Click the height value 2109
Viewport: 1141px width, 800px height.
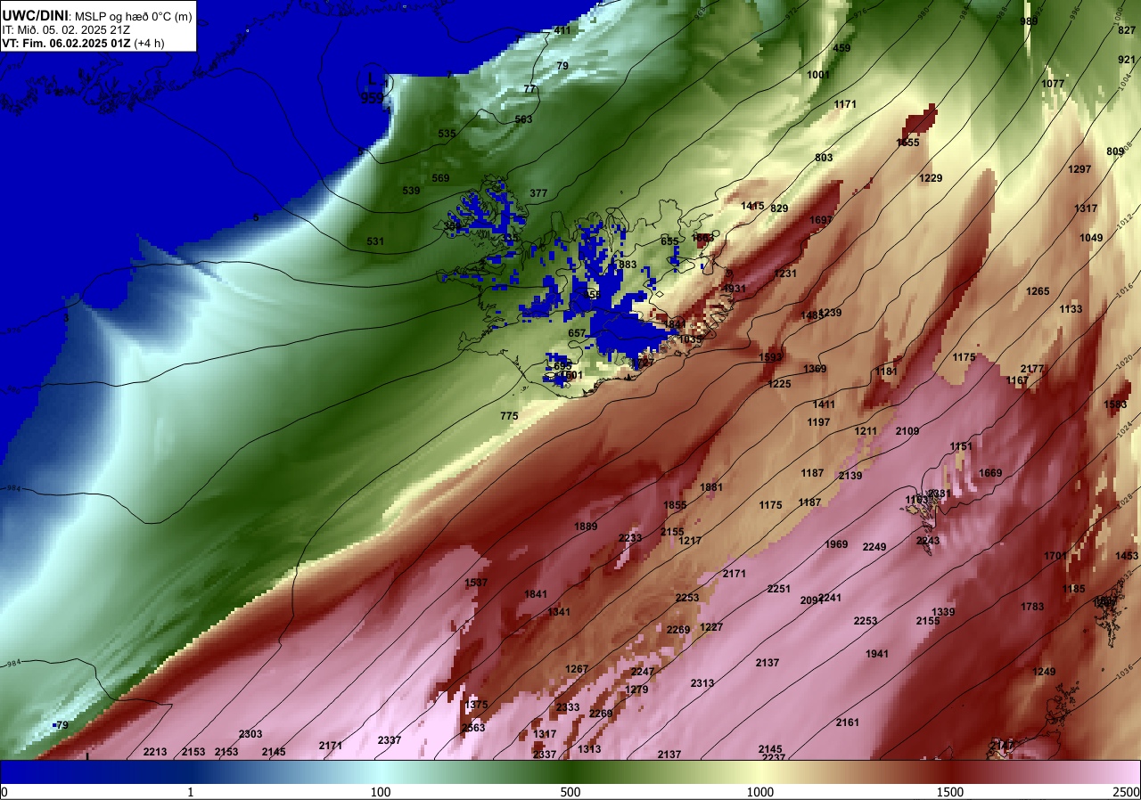[x=907, y=431]
